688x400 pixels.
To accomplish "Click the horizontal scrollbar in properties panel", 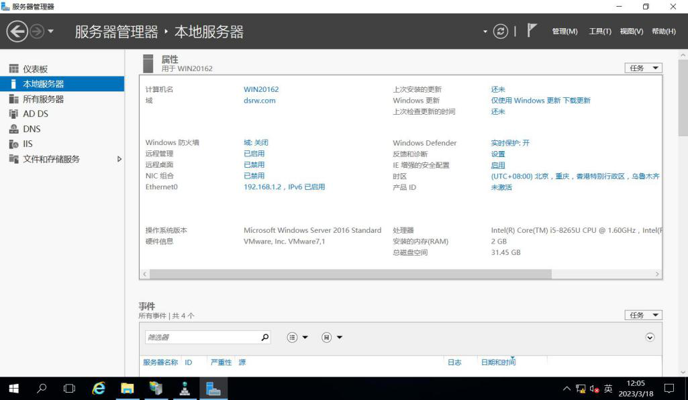I will click(x=350, y=274).
